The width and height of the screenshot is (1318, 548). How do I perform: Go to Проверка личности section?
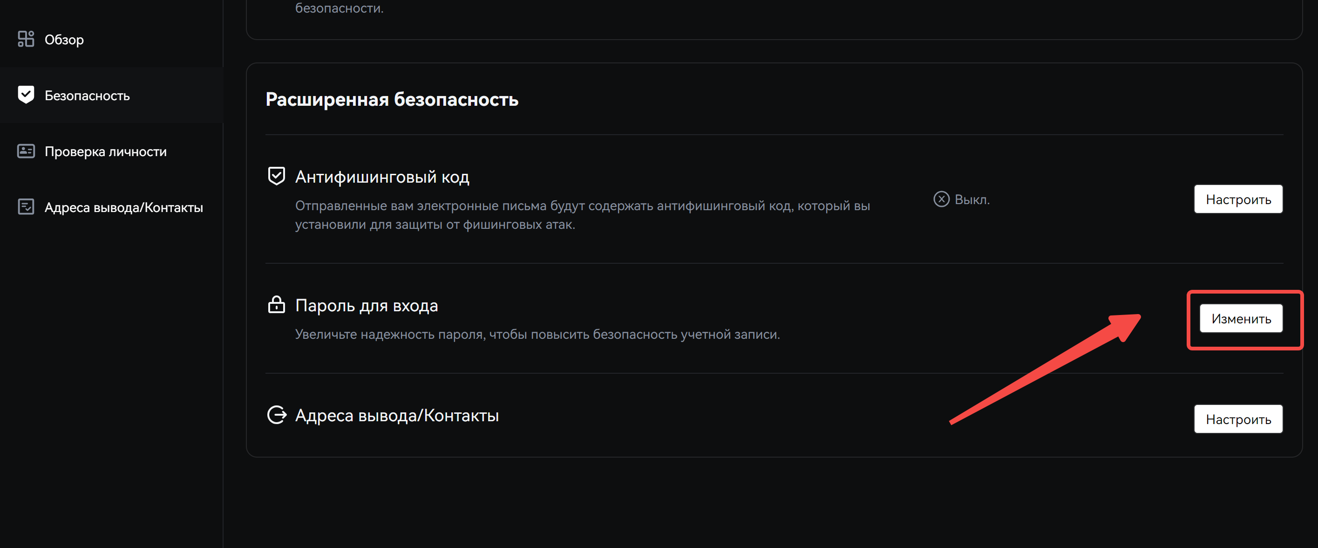pyautogui.click(x=105, y=151)
